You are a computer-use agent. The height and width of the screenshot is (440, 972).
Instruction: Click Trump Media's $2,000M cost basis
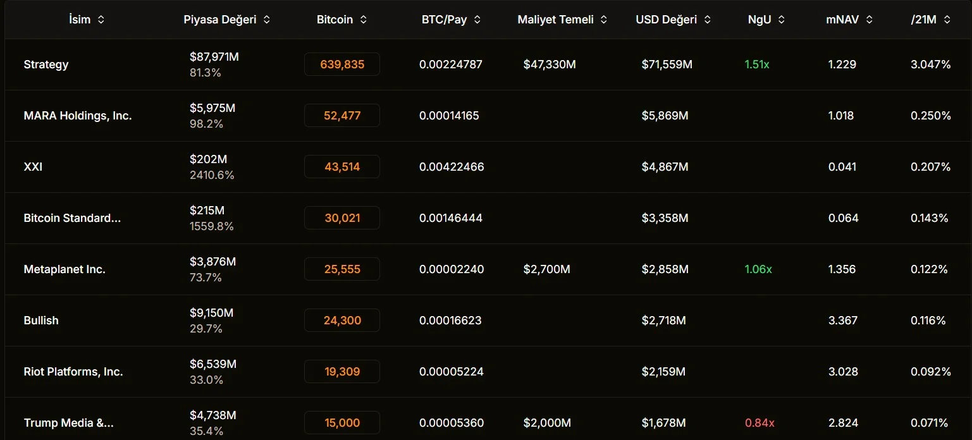point(547,423)
